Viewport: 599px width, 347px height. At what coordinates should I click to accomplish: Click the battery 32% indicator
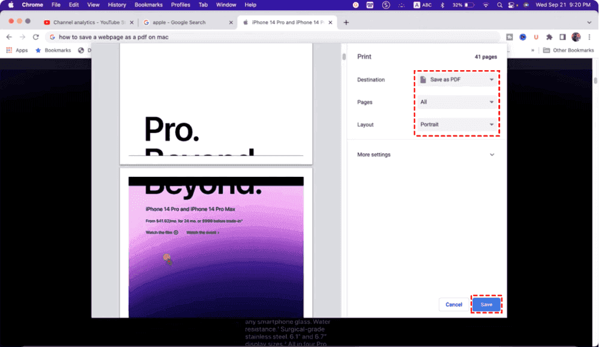tap(464, 5)
